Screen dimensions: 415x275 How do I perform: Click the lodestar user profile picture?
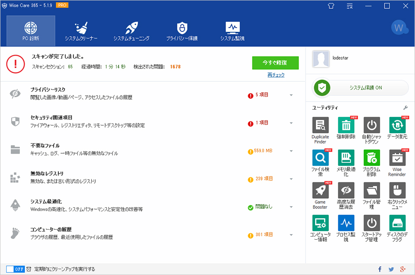[321, 59]
